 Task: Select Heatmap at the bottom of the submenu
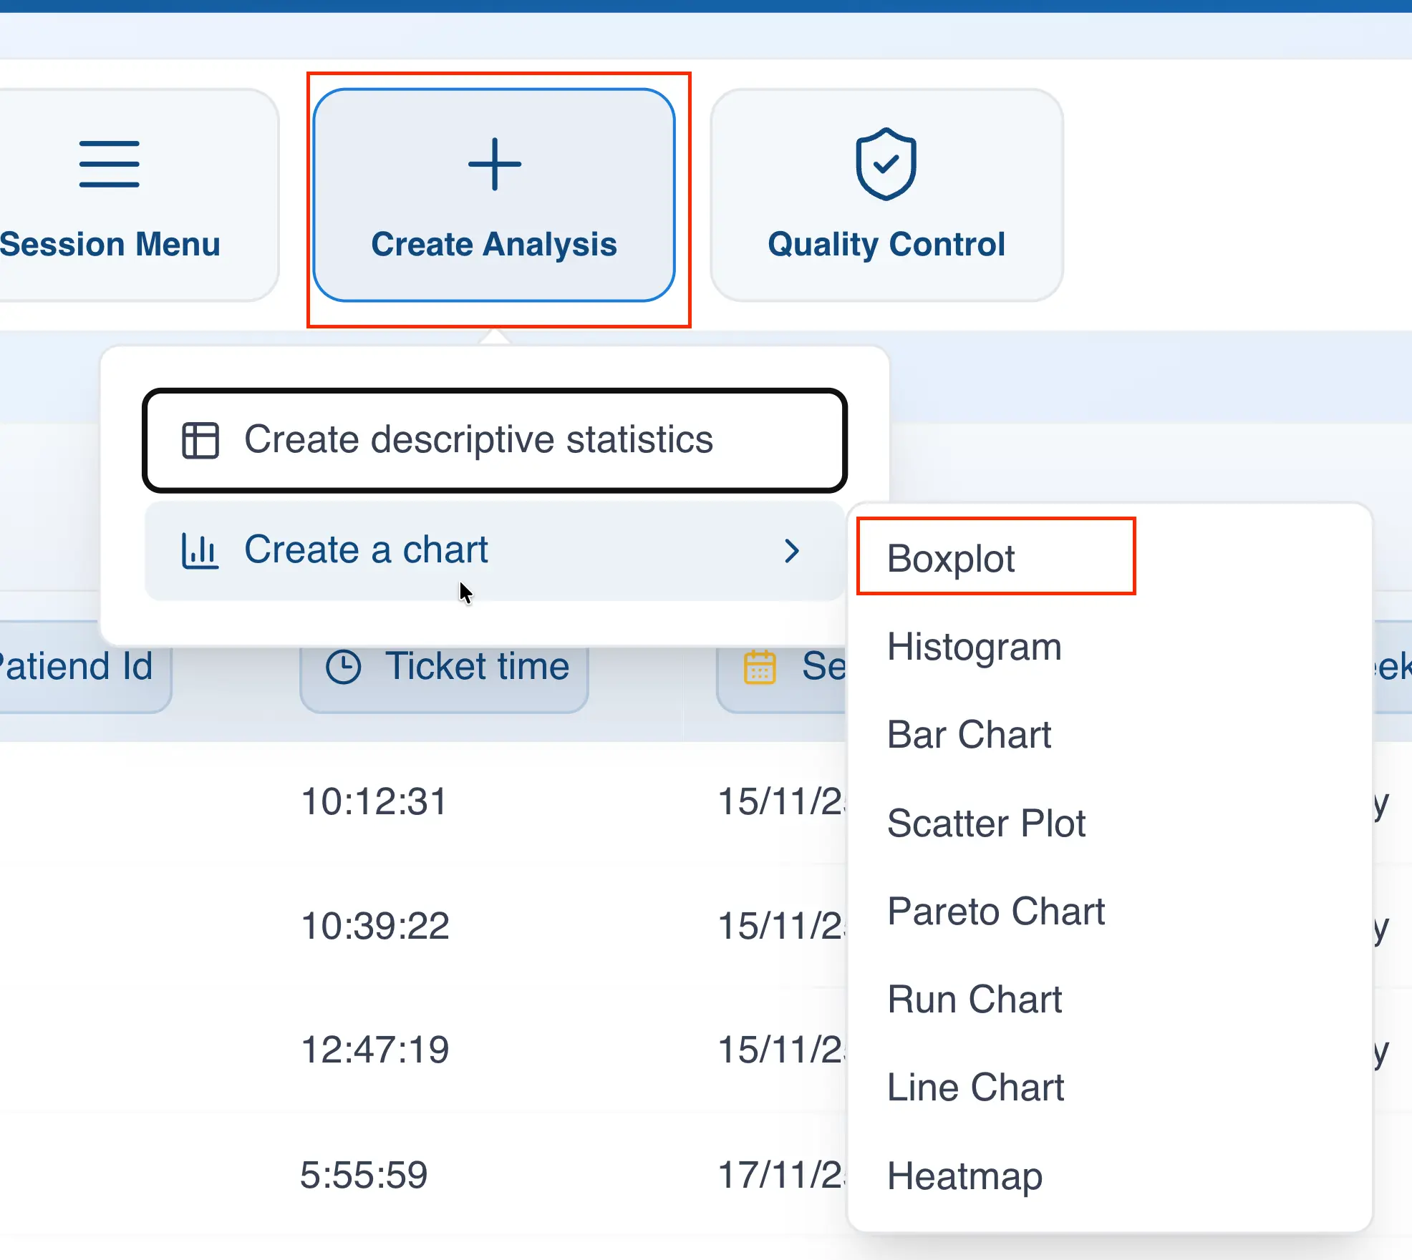(964, 1175)
